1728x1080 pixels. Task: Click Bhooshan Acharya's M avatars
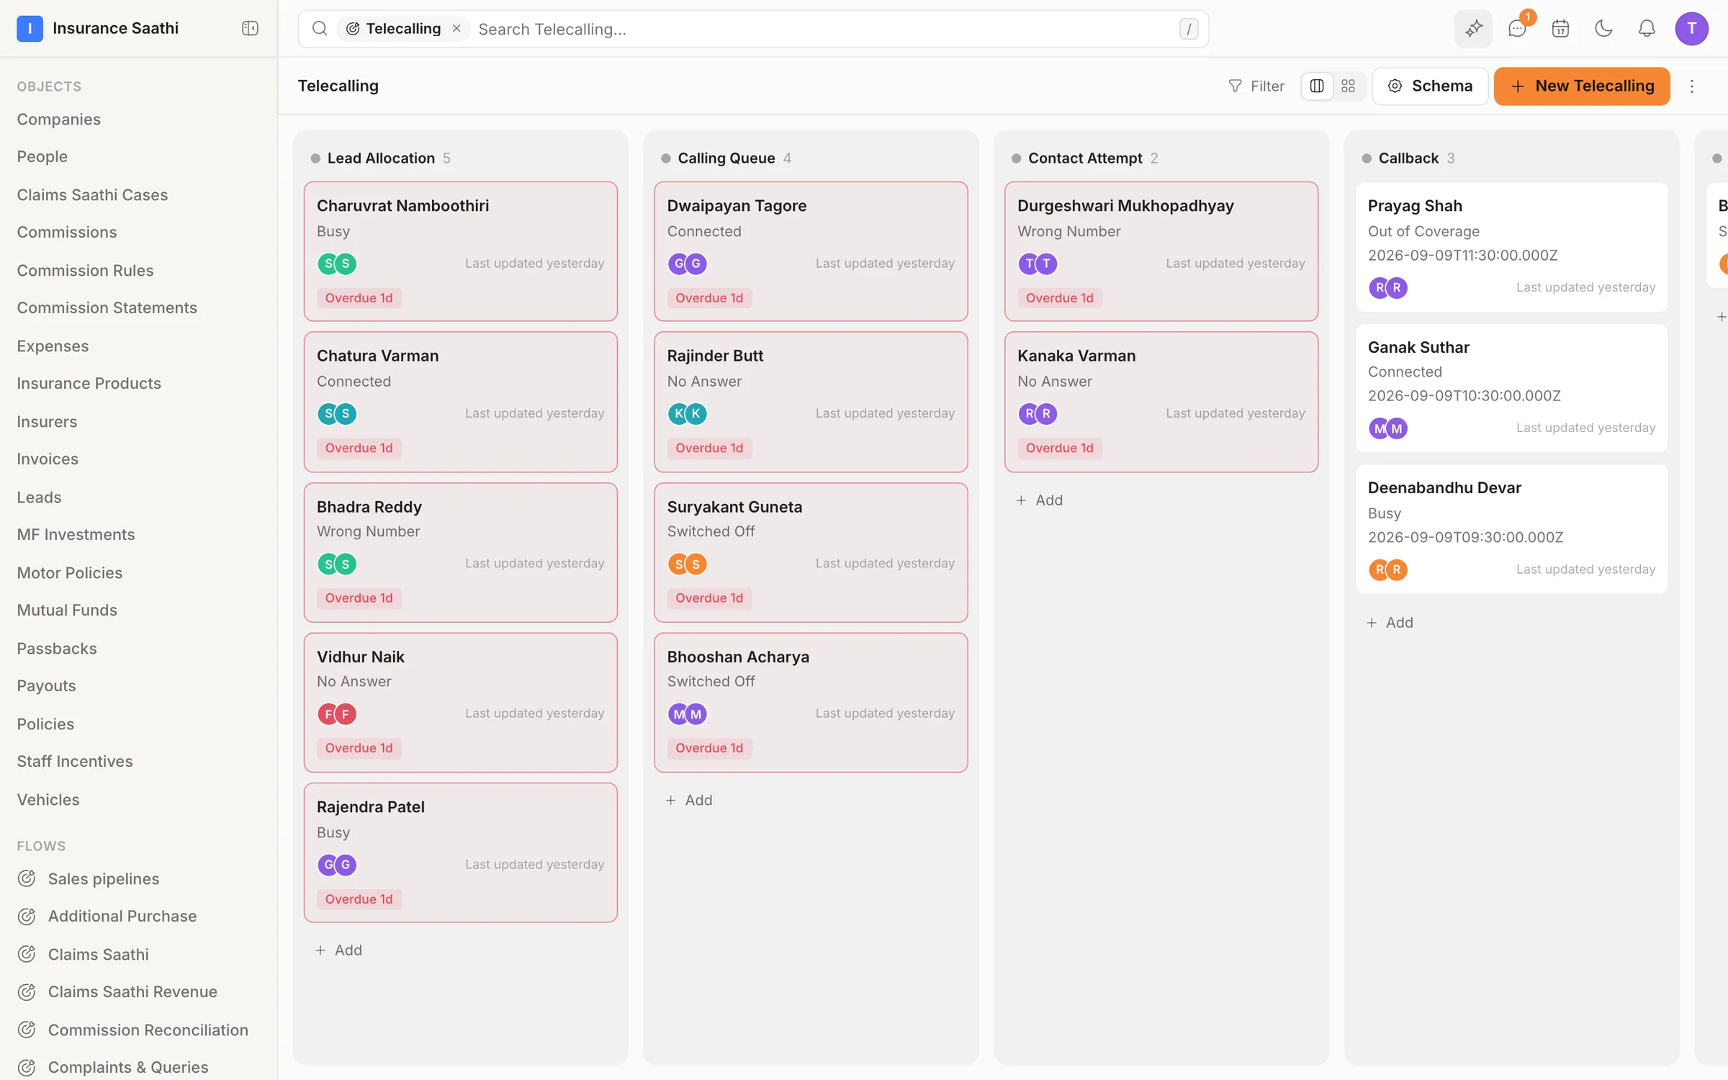688,714
